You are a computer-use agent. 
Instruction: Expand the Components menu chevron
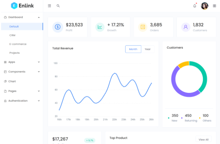tap(39, 72)
